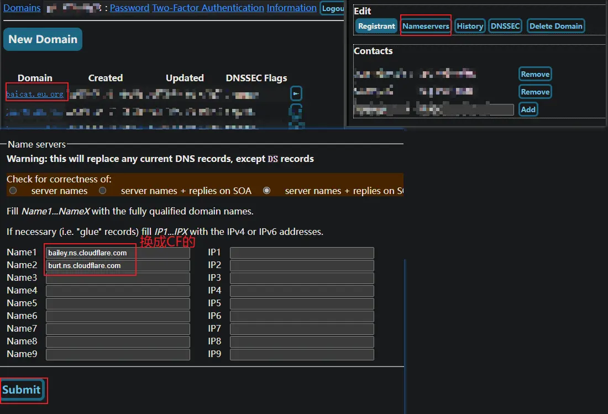Open the baicat.eu.org domain link
The image size is (608, 414).
click(35, 94)
